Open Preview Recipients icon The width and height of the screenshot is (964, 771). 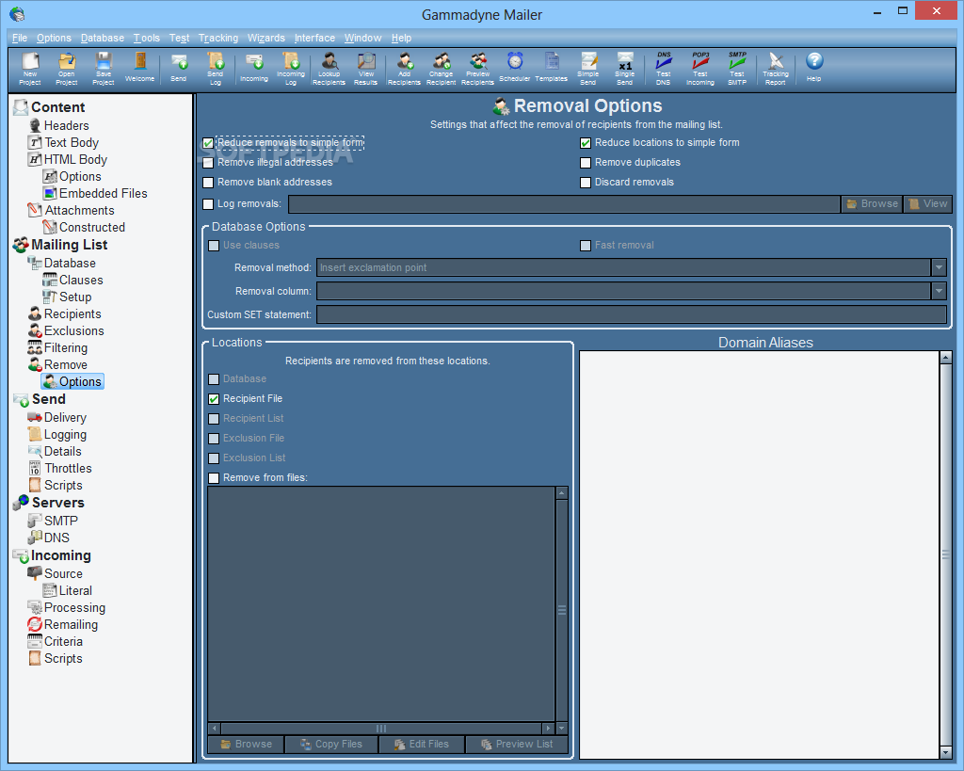(477, 68)
